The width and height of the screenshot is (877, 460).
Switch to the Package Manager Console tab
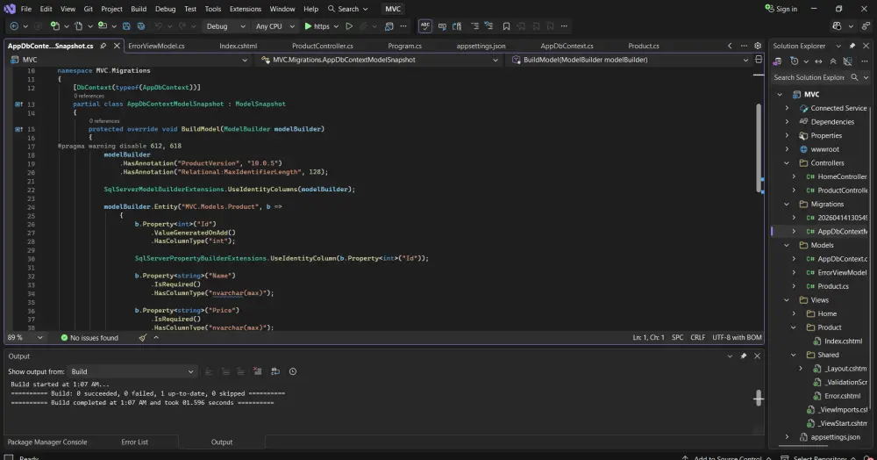tap(47, 442)
